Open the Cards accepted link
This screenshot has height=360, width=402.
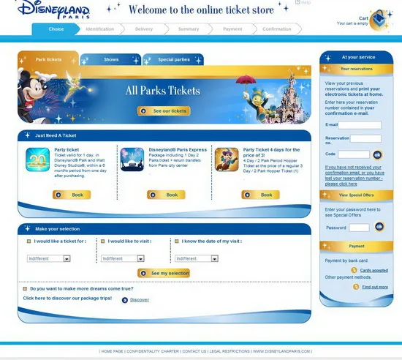point(373,270)
